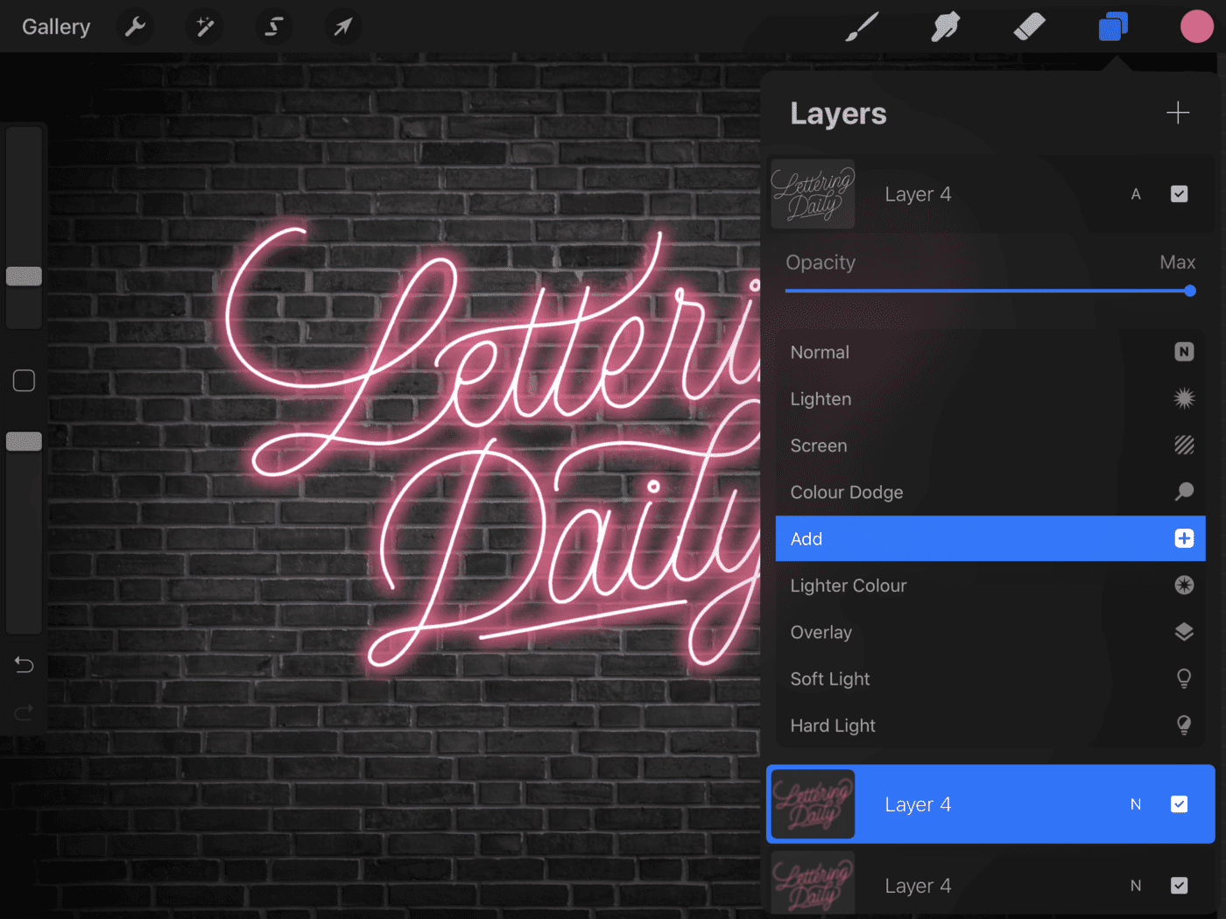Click the Soft Light bulb icon
1226x919 pixels.
tap(1184, 678)
